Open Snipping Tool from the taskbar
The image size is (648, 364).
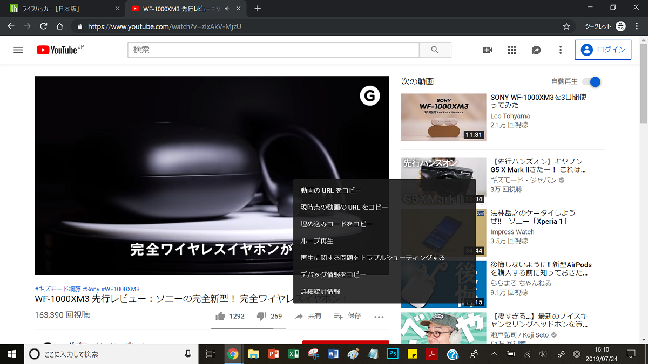point(313,354)
